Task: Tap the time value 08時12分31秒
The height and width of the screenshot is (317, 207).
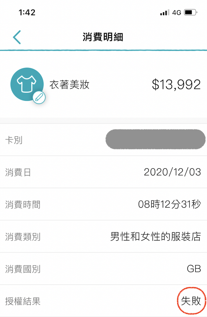Action: pos(170,204)
